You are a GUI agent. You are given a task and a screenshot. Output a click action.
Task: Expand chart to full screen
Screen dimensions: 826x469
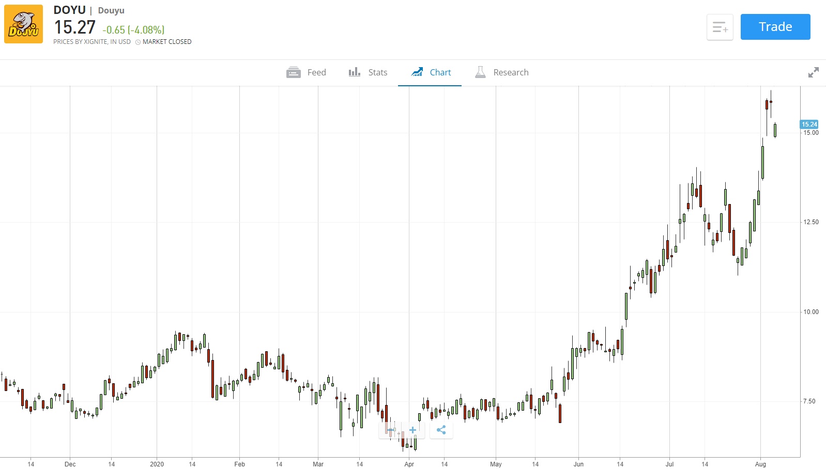pos(813,72)
